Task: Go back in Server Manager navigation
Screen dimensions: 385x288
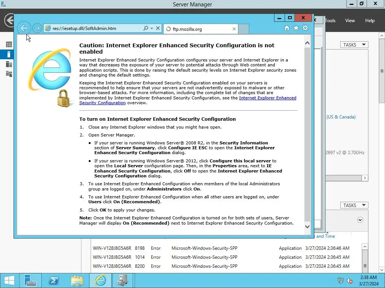Action: pos(9,20)
